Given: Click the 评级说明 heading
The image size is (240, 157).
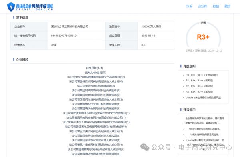Looking at the screenshot, I should click(x=189, y=66).
